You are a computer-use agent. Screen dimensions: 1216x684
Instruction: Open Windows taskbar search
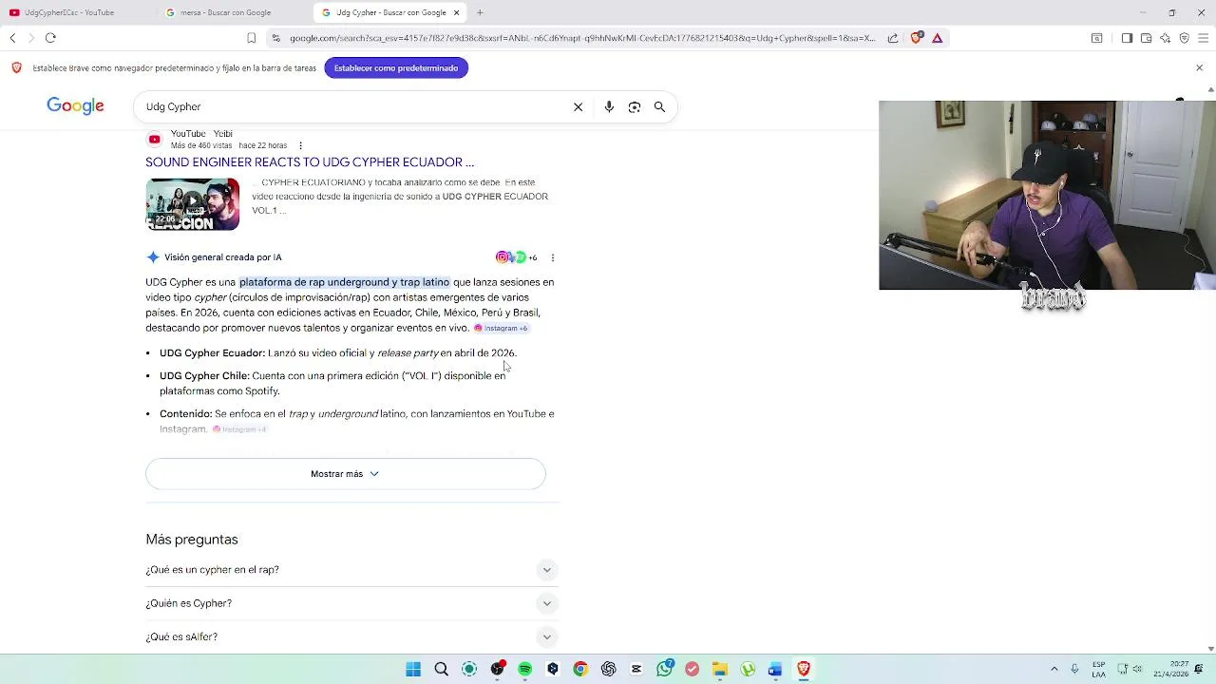pos(441,670)
